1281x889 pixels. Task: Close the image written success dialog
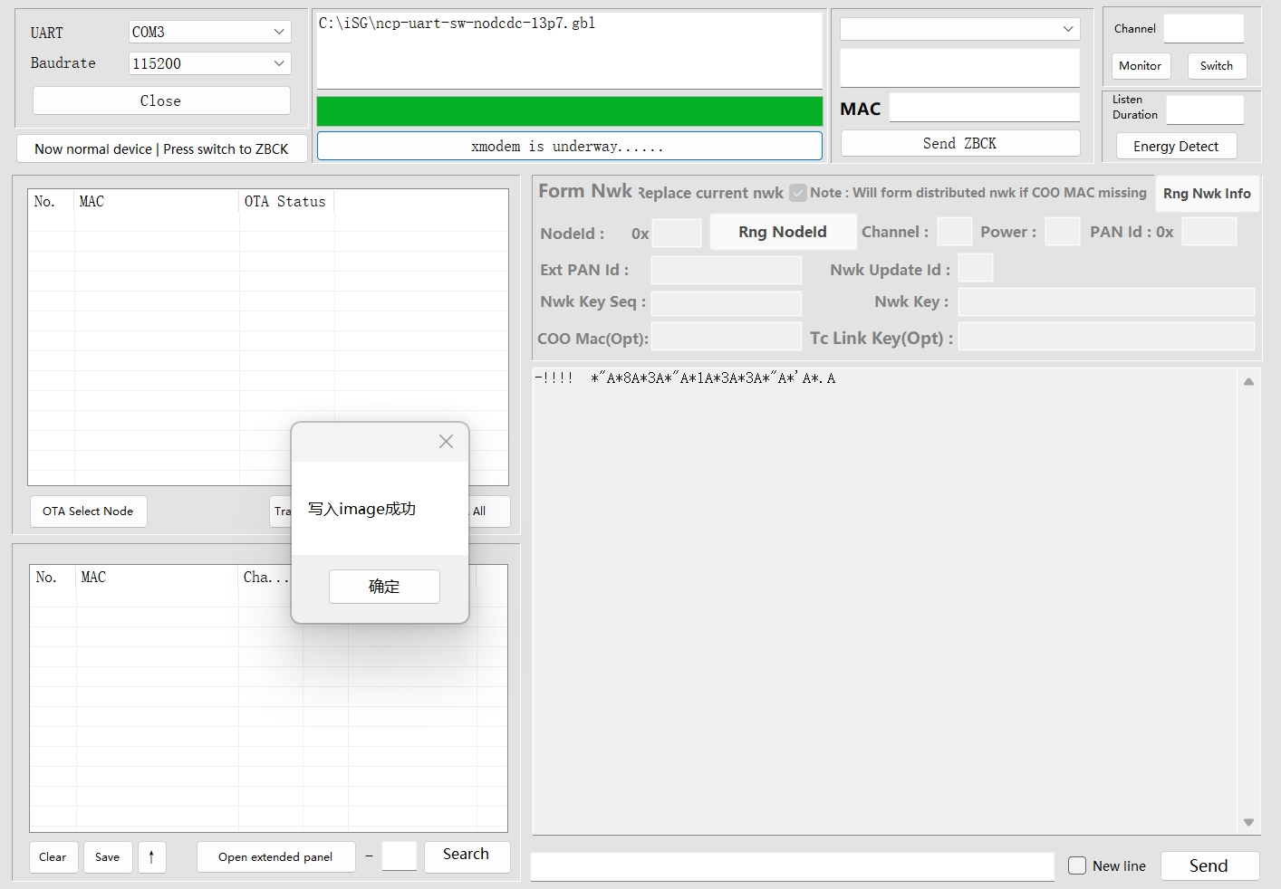446,442
